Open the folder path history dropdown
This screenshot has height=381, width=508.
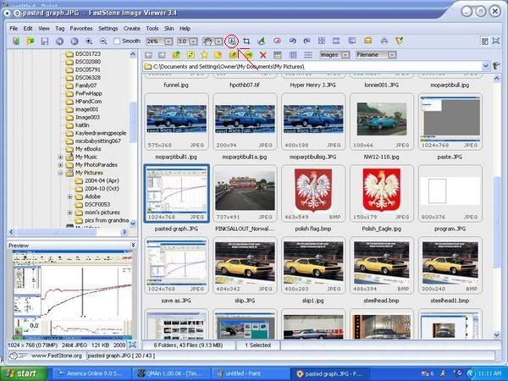point(486,66)
